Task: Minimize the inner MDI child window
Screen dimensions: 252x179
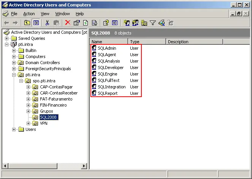Action: coord(233,14)
